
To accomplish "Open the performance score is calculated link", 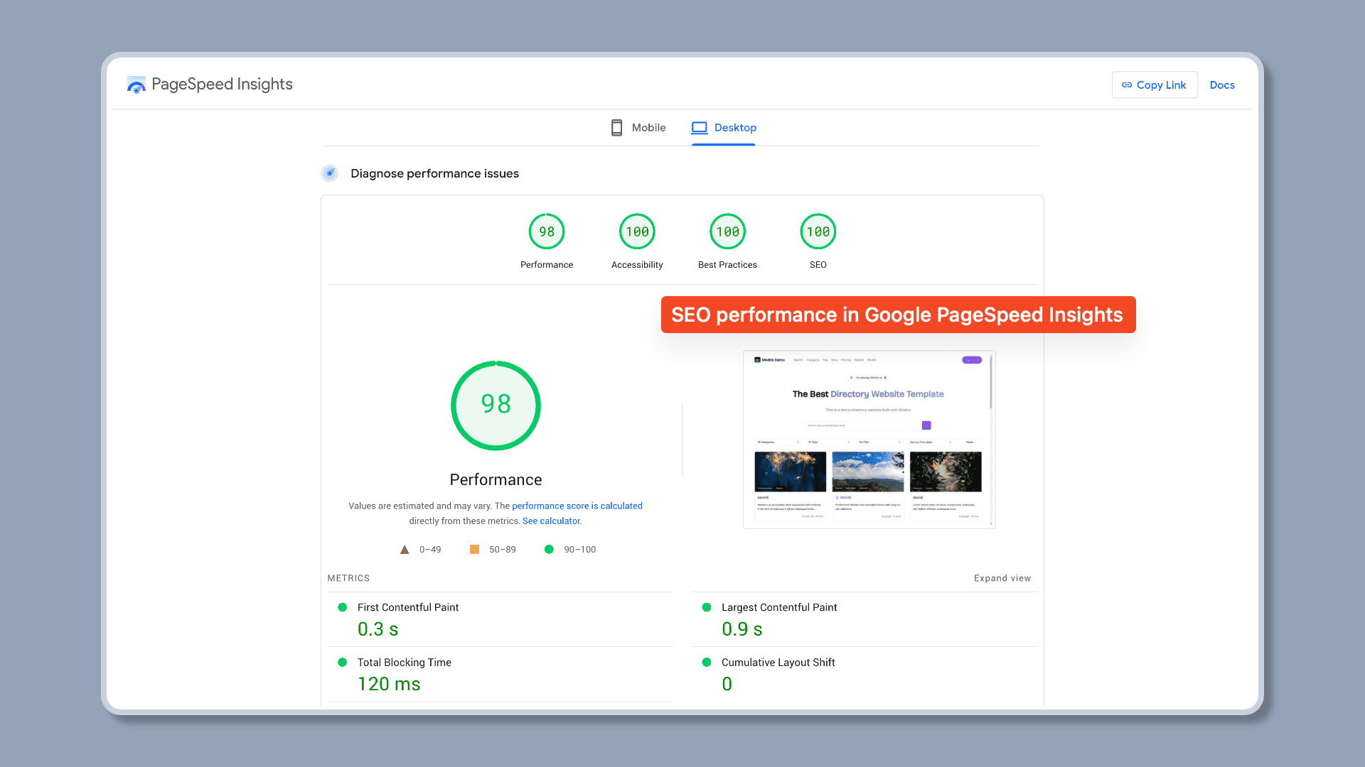I will pos(577,506).
